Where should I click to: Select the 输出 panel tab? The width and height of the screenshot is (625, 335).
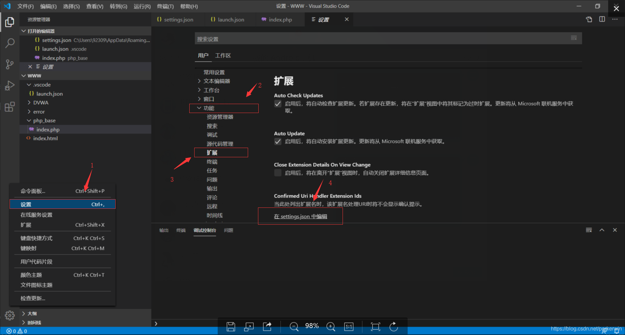pos(164,230)
